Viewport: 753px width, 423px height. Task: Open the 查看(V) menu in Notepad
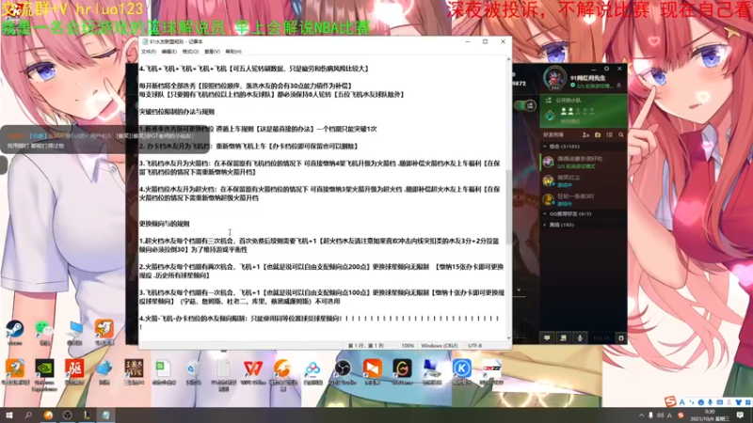212,52
